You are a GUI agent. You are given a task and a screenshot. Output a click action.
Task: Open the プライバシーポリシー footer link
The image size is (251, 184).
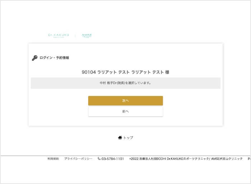(x=78, y=158)
